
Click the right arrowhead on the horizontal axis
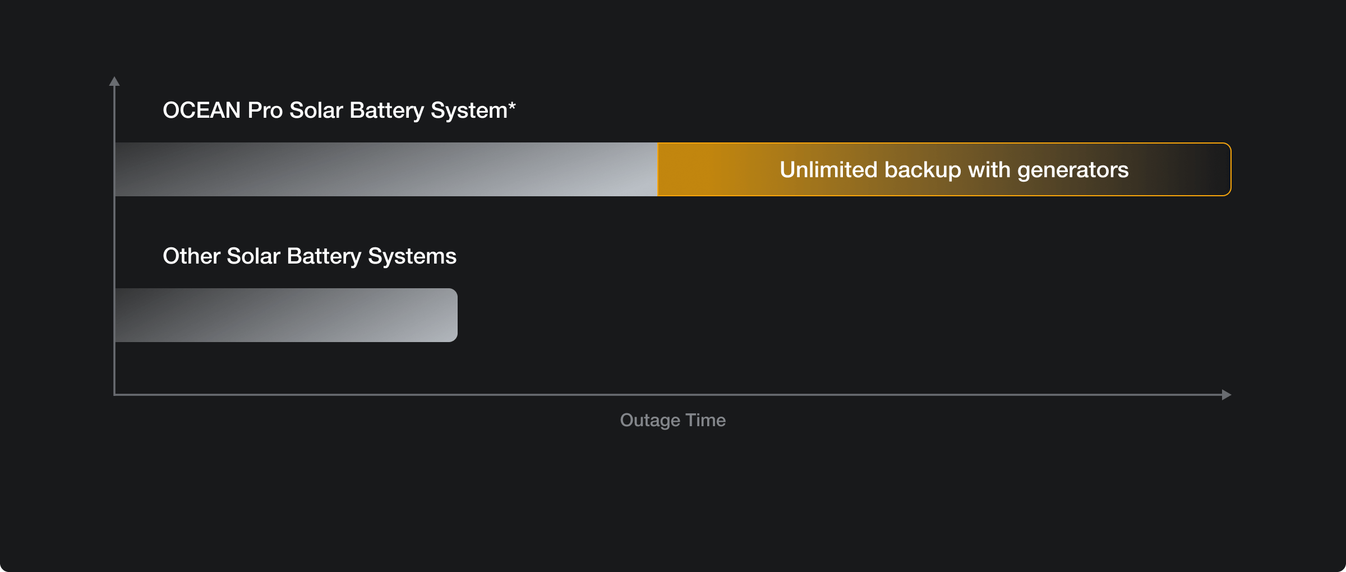coord(1227,395)
